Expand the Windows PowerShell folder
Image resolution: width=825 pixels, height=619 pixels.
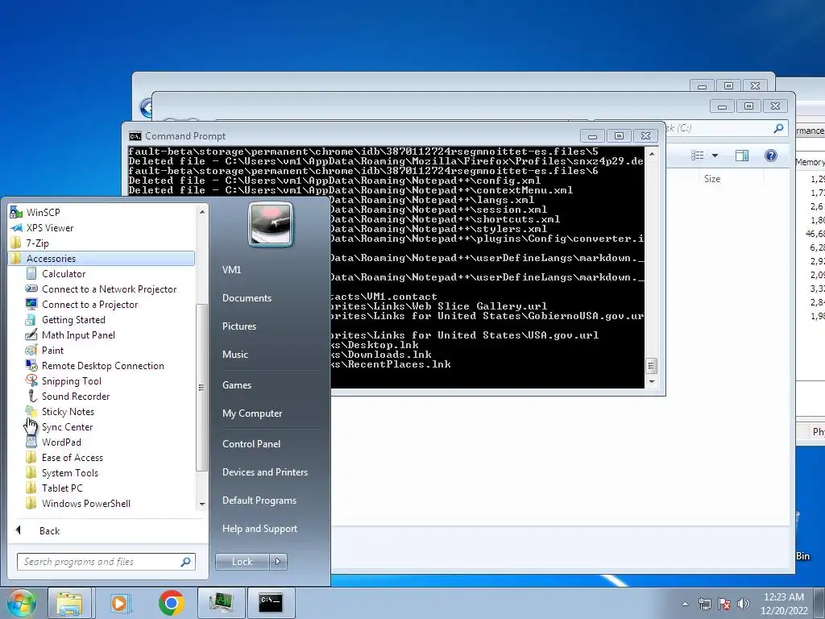[85, 503]
